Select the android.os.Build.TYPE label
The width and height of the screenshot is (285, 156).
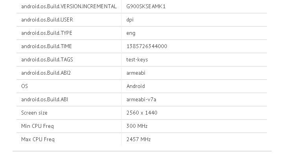pyautogui.click(x=47, y=33)
